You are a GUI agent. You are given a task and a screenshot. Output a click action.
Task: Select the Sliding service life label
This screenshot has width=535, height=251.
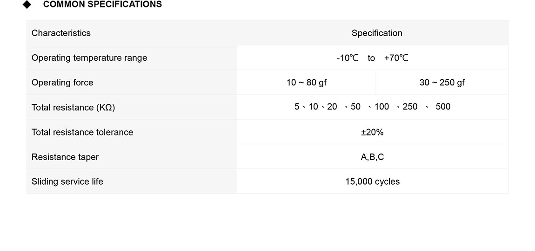tap(67, 181)
